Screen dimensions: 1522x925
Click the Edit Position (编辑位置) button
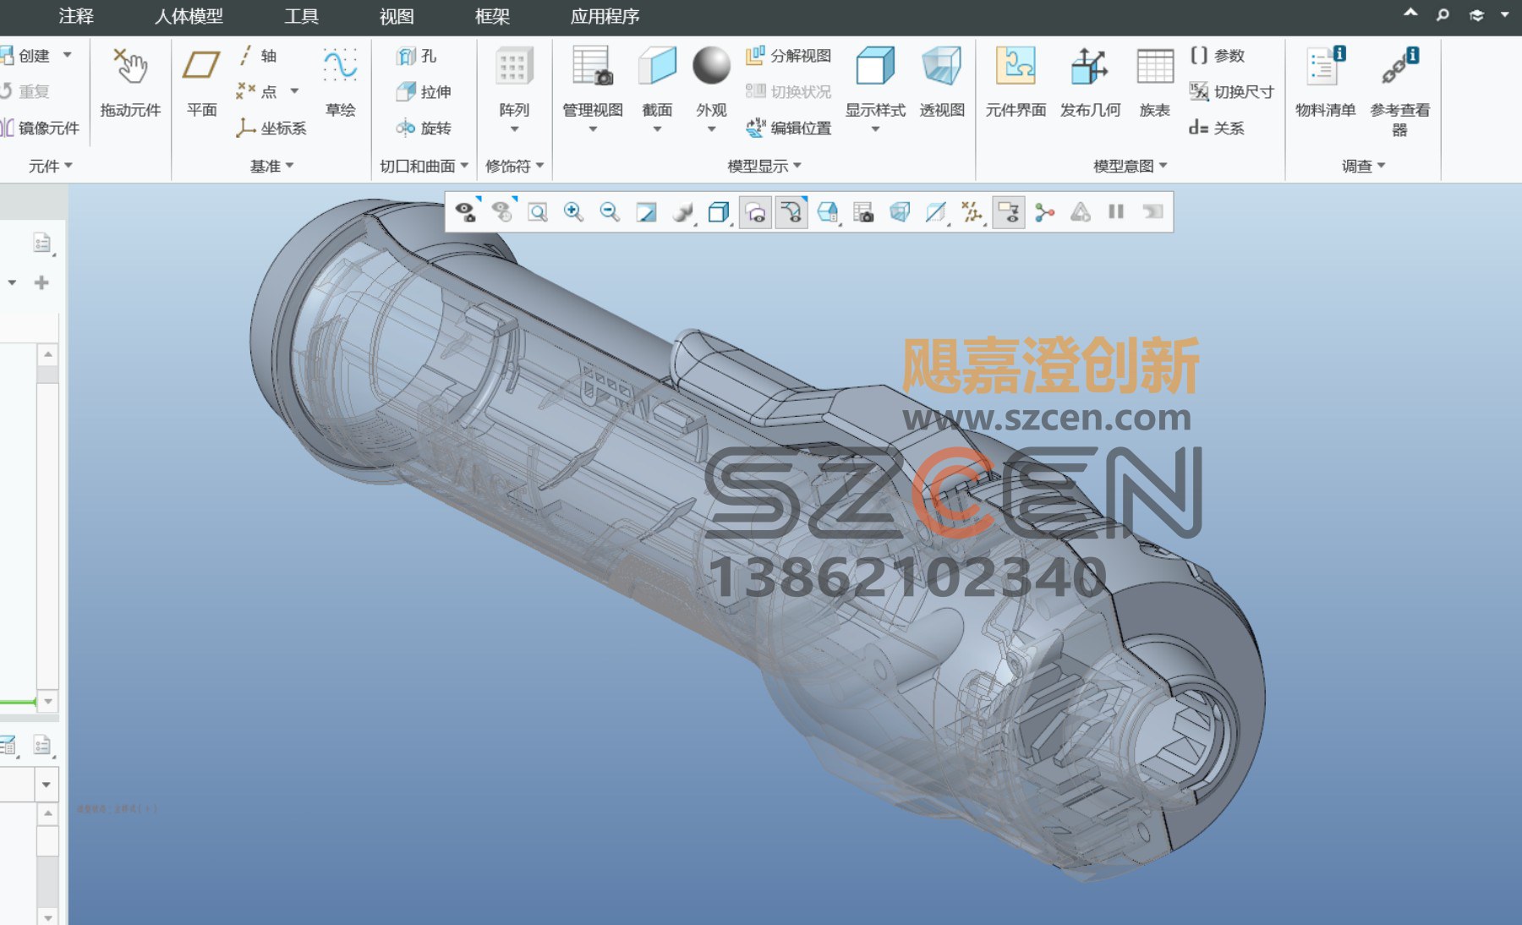coord(788,128)
